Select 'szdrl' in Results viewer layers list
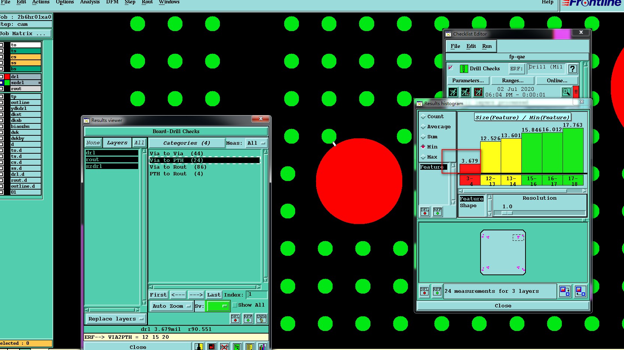The width and height of the screenshot is (624, 350). click(112, 166)
